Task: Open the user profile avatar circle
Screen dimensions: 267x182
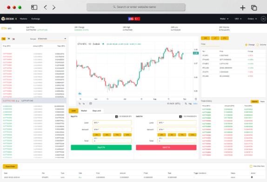Action: [x=263, y=19]
